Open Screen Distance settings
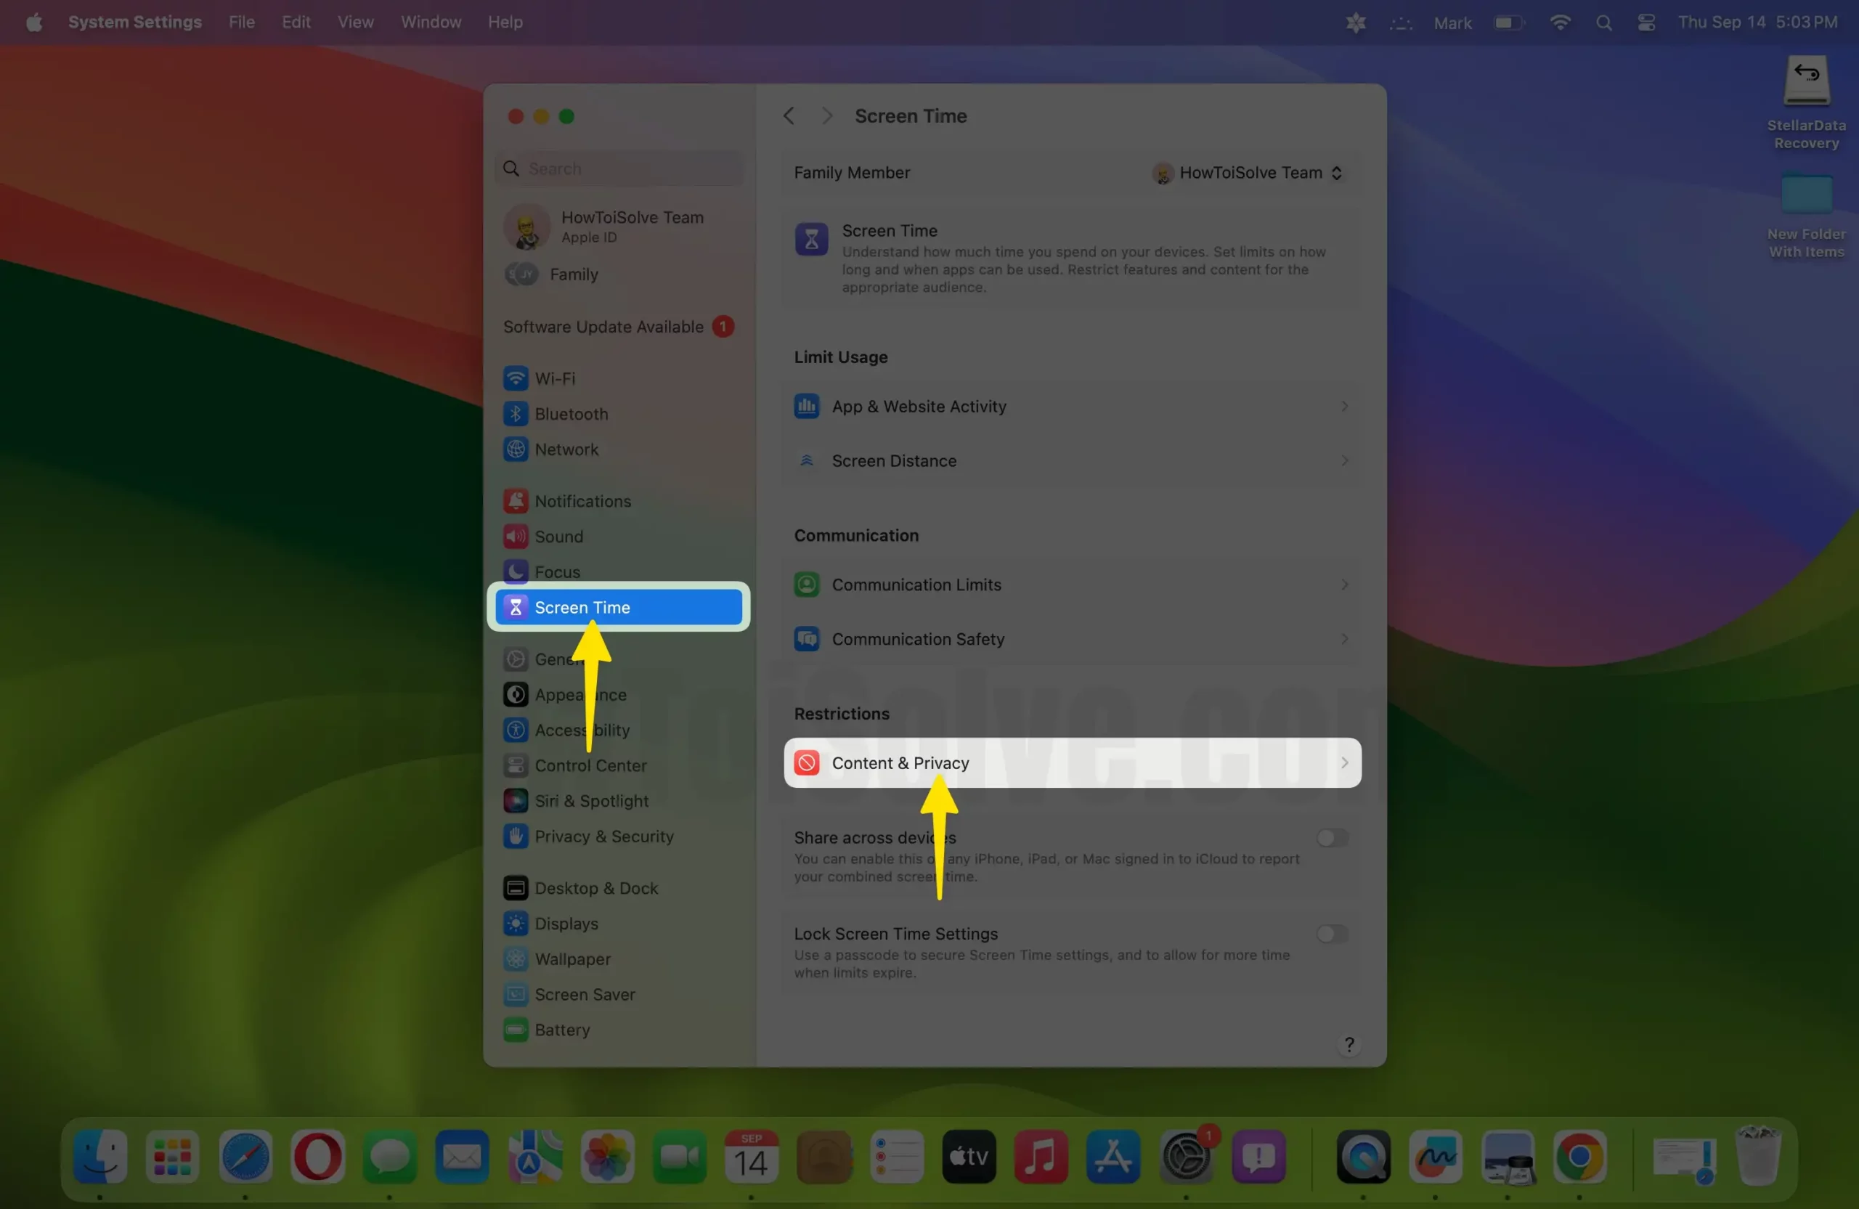This screenshot has width=1859, height=1209. click(1072, 461)
